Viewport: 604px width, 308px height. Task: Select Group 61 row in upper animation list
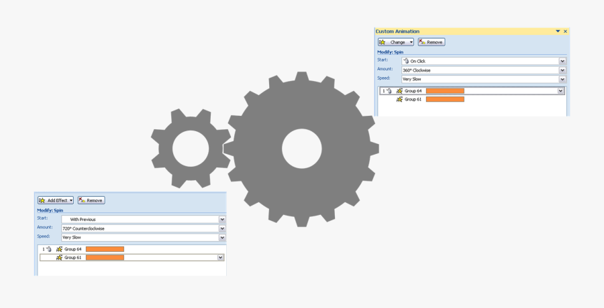[x=472, y=99]
